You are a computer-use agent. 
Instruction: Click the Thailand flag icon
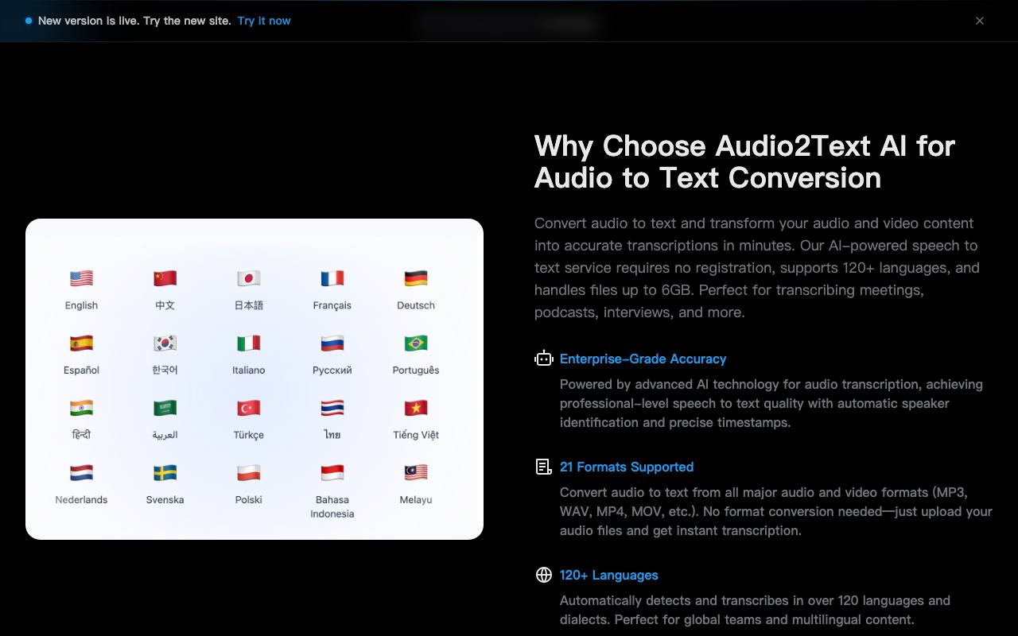pos(332,408)
